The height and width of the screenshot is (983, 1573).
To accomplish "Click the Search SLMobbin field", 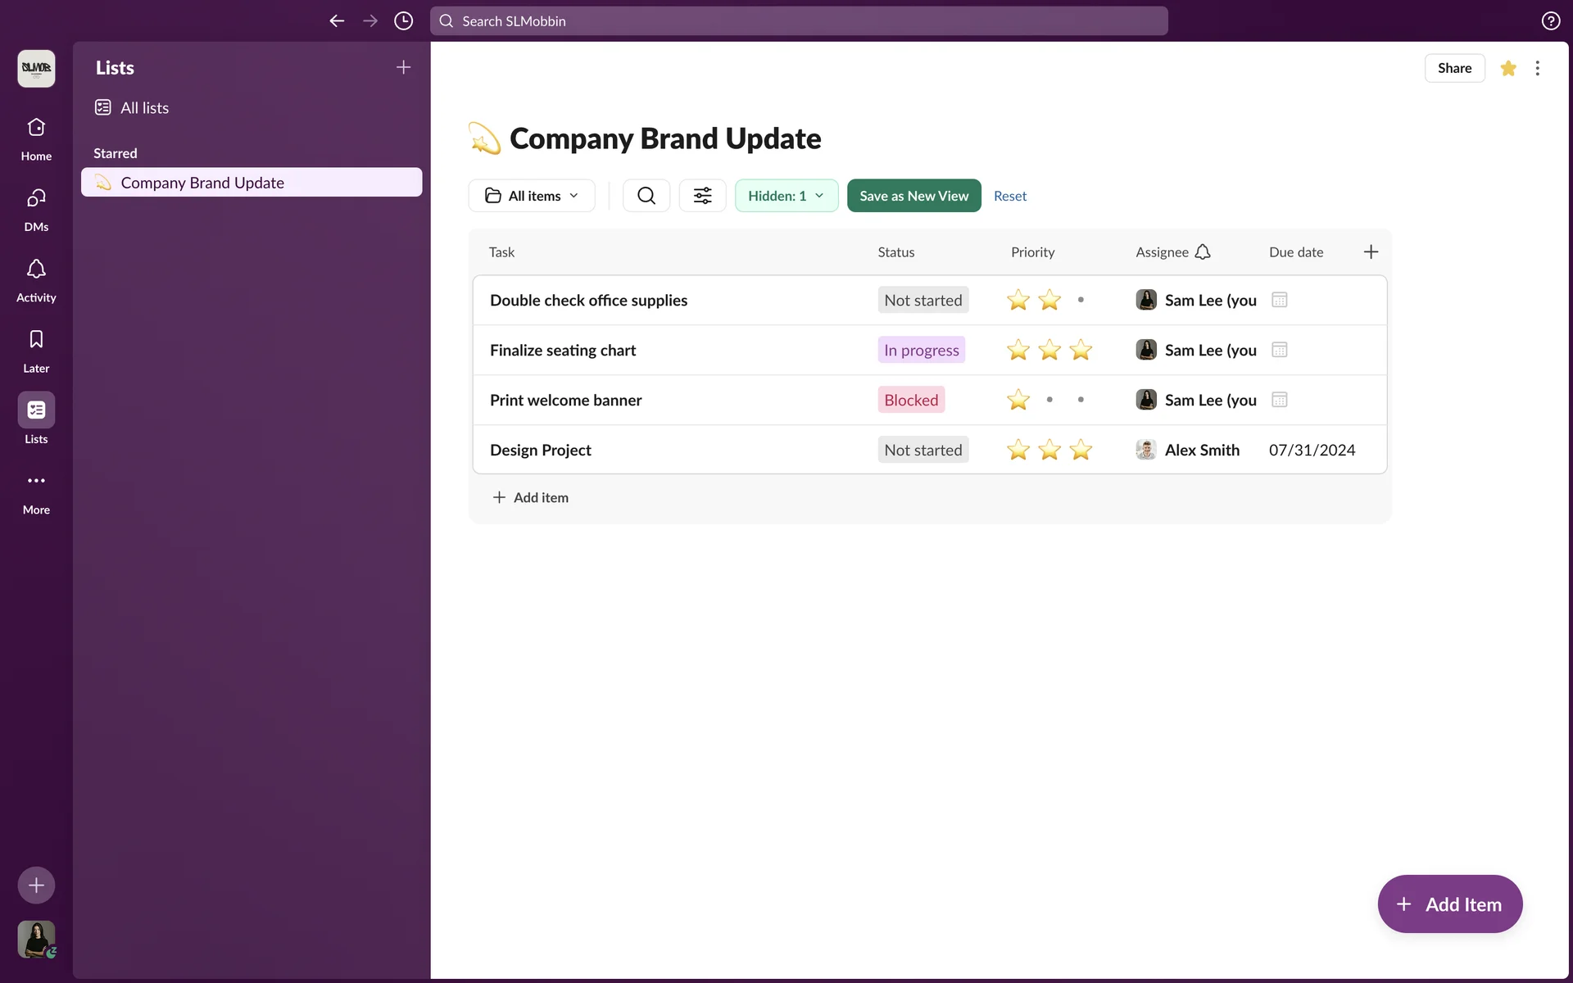I will 799,21.
